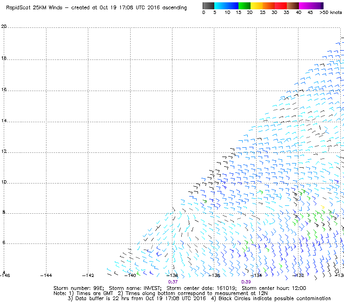Click the '>50 knots' legend label
Viewport: 344px width, 302px height.
point(331,13)
